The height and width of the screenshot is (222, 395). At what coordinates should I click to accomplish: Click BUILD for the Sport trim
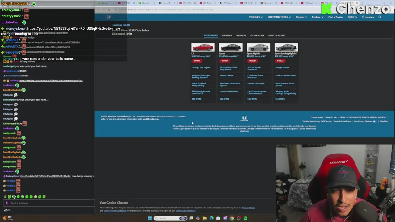click(x=224, y=61)
